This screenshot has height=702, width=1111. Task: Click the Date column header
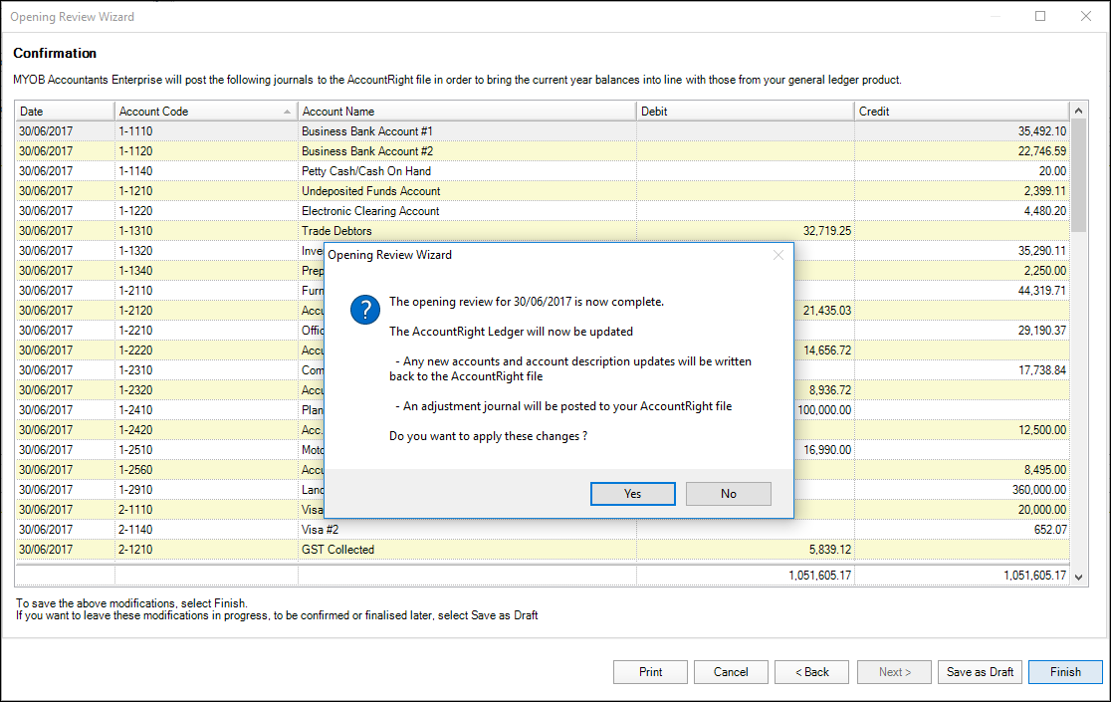[65, 112]
